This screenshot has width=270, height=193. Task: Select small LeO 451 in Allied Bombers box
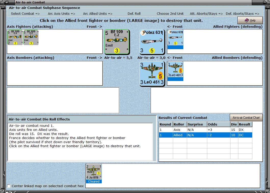175,71
